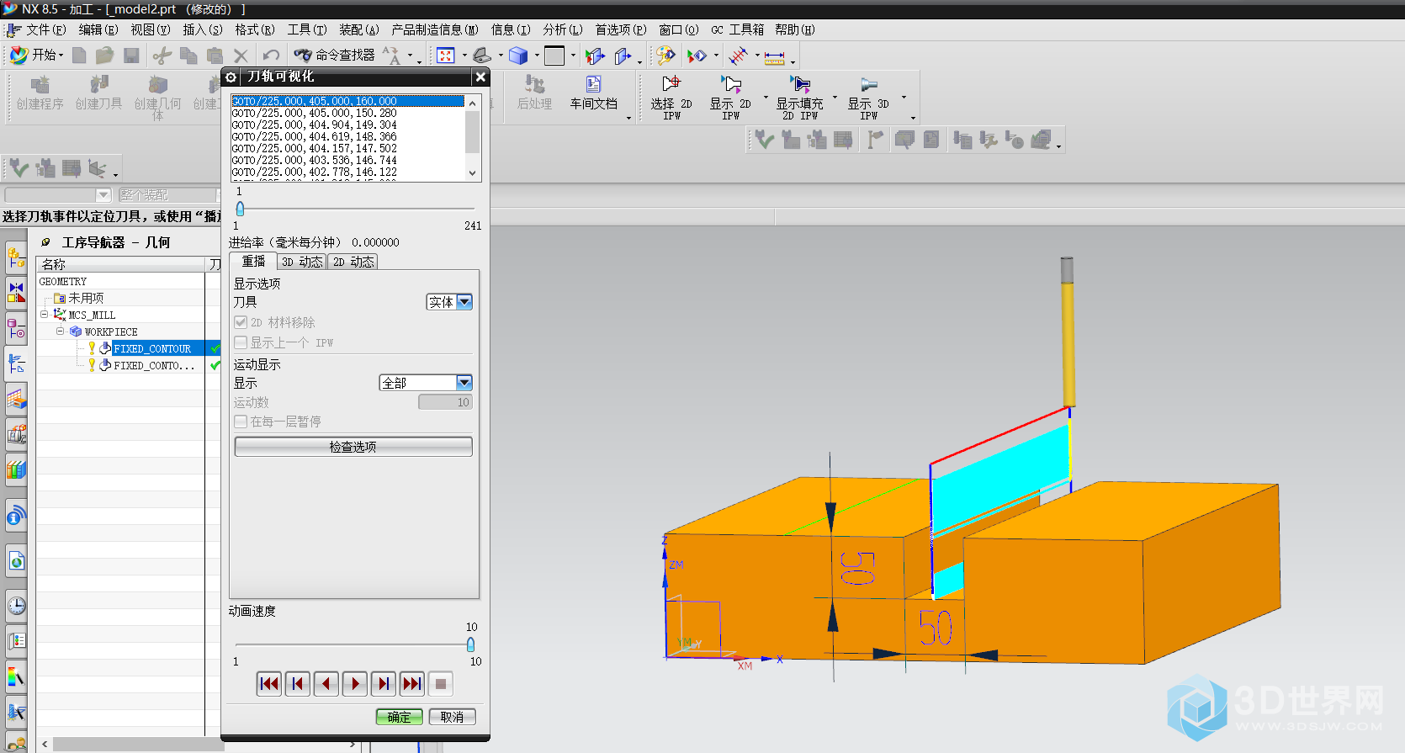Viewport: 1405px width, 753px height.
Task: Open dropdown arrow beside Fit view icon
Action: point(464,56)
